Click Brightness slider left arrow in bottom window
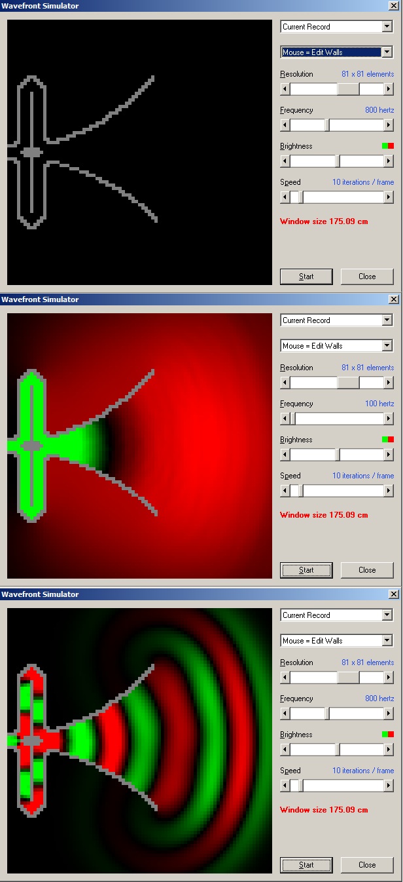403x882 pixels. pyautogui.click(x=285, y=750)
